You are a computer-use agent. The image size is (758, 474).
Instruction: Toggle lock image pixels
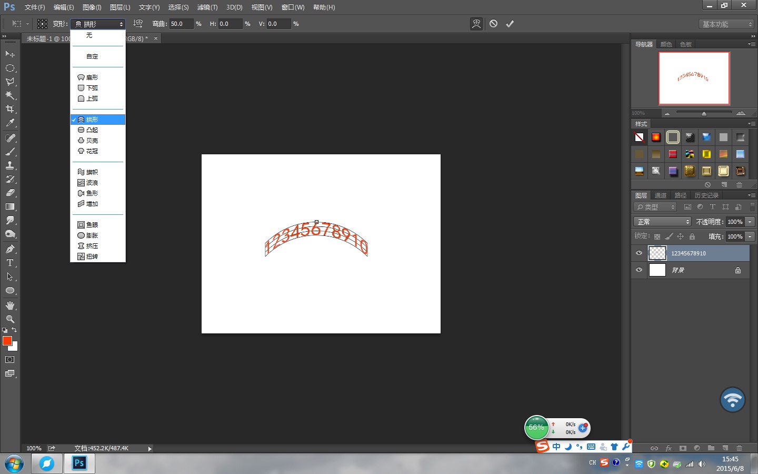pos(669,236)
